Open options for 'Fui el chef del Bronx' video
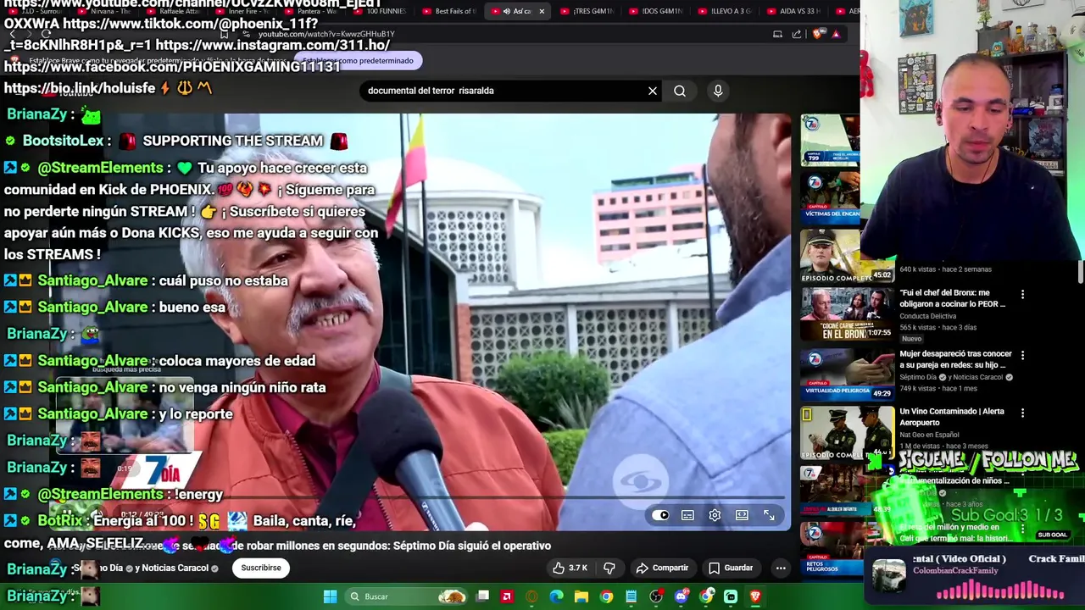The image size is (1085, 610). coord(1022,294)
